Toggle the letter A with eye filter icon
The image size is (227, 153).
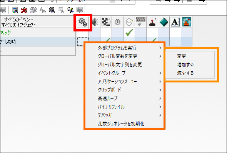43,10
